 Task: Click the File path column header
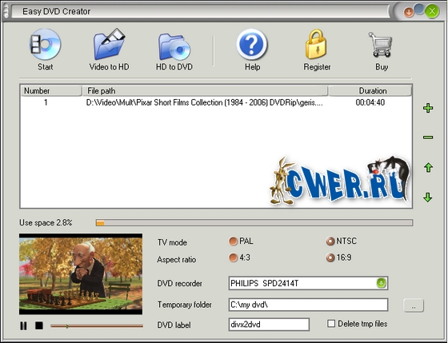(205, 91)
